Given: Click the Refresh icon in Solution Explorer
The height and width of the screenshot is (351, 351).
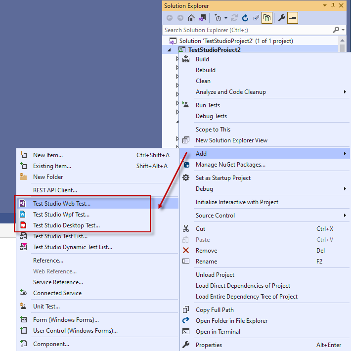Looking at the screenshot, I should click(x=245, y=18).
